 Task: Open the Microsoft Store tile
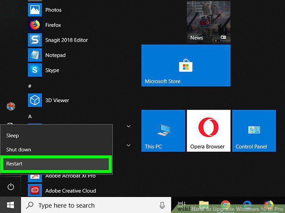click(186, 66)
